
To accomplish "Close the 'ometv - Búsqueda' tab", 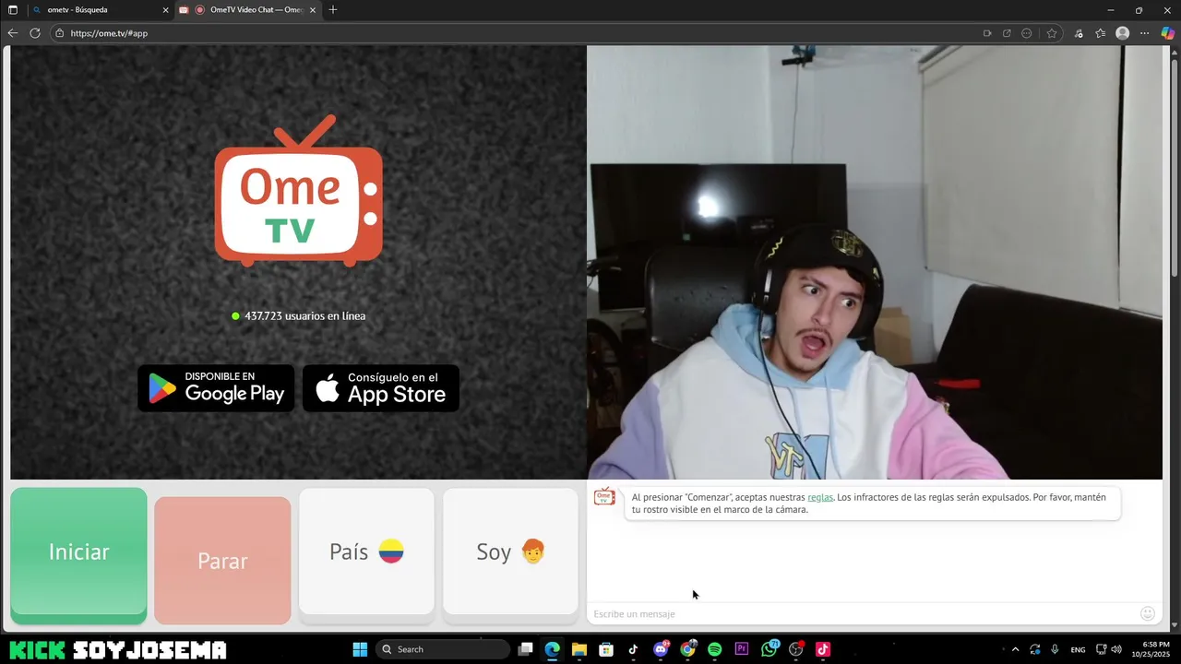I will 166,10.
